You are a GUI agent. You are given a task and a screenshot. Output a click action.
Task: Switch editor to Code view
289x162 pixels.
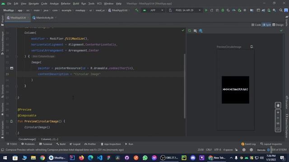256,25
